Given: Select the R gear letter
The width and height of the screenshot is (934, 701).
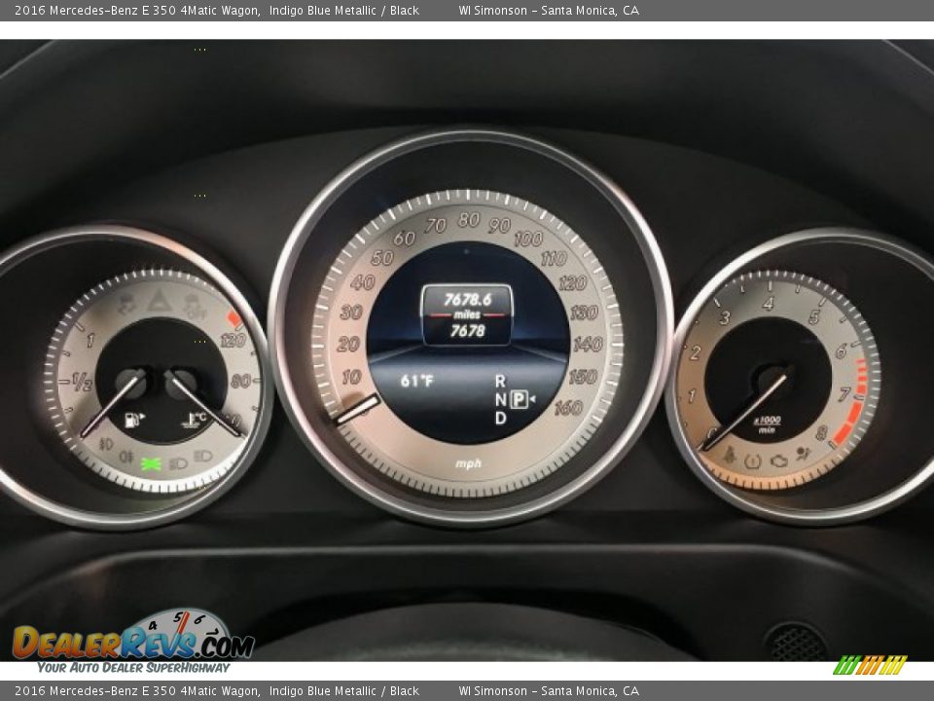Looking at the screenshot, I should pyautogui.click(x=500, y=381).
